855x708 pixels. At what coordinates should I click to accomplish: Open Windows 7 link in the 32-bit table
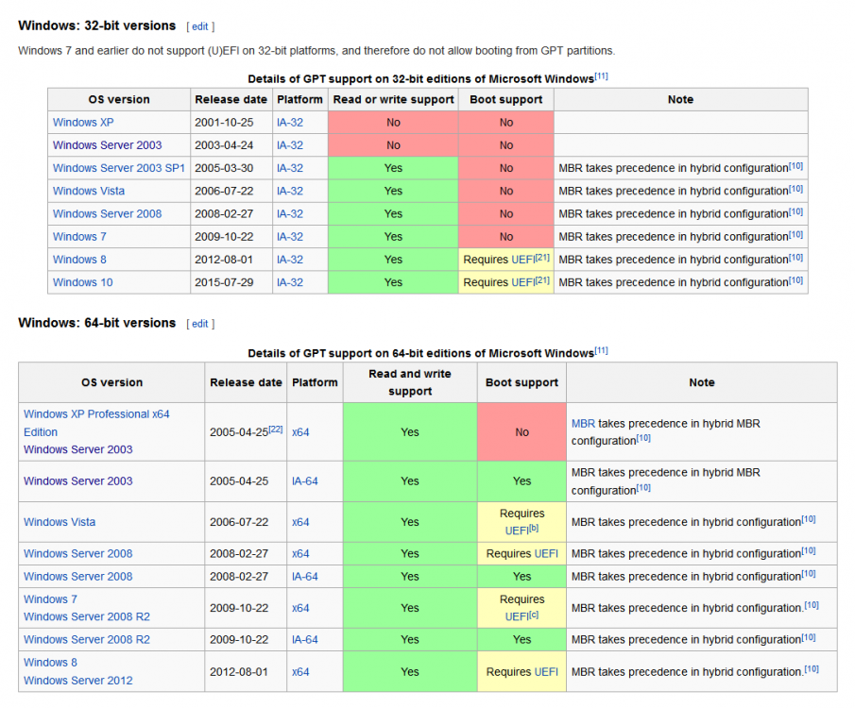tap(79, 237)
